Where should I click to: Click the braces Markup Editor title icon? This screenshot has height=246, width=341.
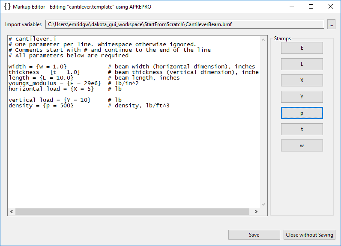(x=7, y=6)
